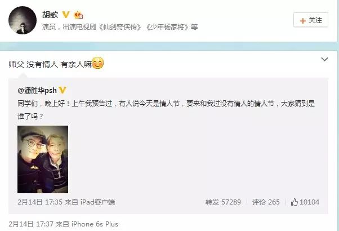Expand the post options chevron arrow
The image size is (339, 231).
click(x=324, y=59)
